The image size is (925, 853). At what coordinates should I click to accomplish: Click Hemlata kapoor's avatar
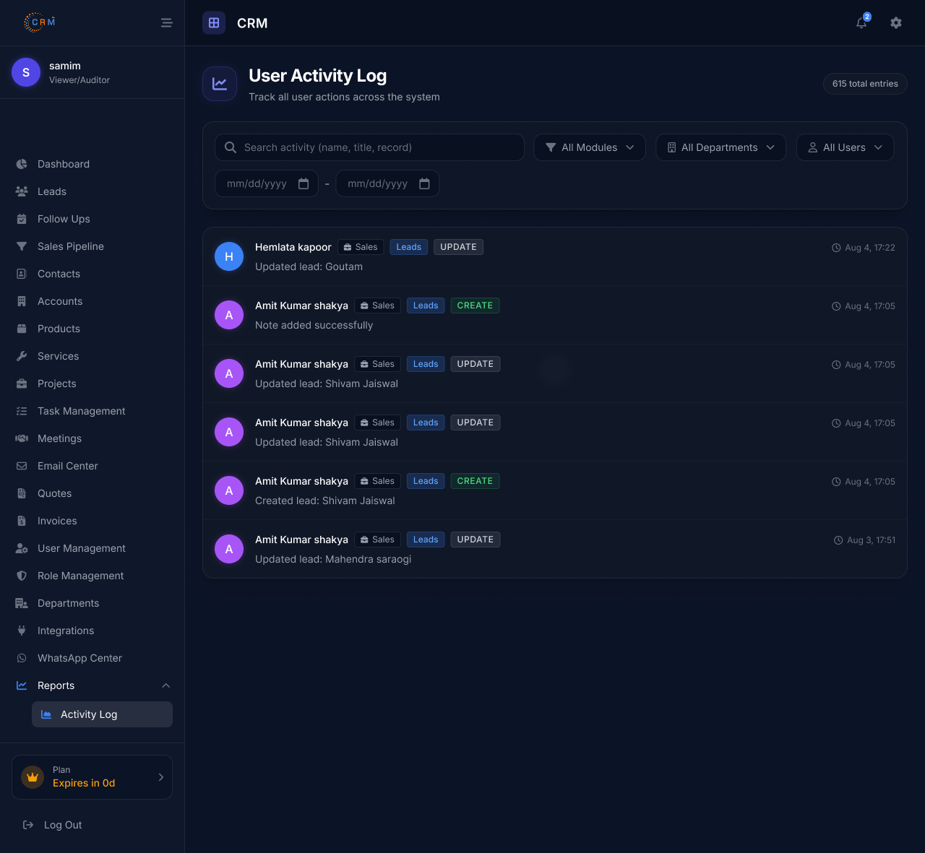tap(229, 256)
